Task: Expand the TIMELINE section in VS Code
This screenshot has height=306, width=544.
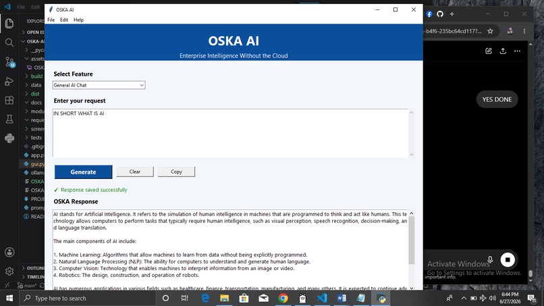Action: pyautogui.click(x=32, y=277)
